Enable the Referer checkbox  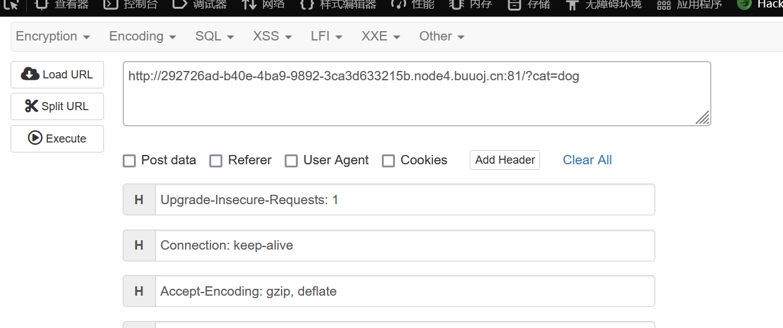pos(216,161)
